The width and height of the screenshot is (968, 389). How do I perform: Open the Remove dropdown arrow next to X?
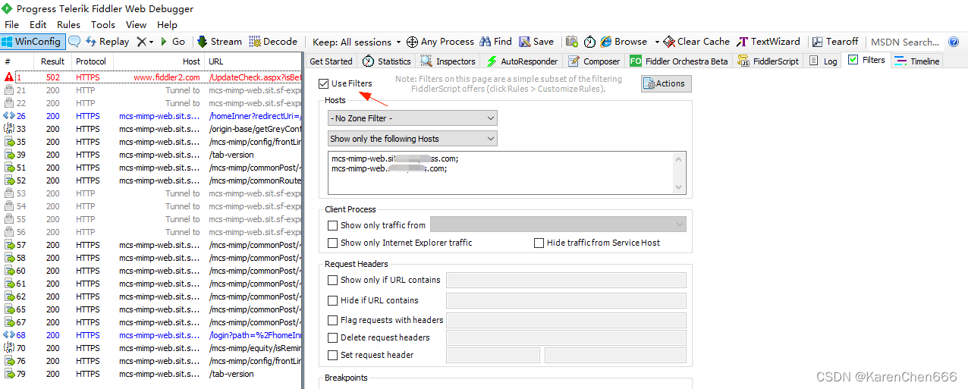click(x=151, y=42)
